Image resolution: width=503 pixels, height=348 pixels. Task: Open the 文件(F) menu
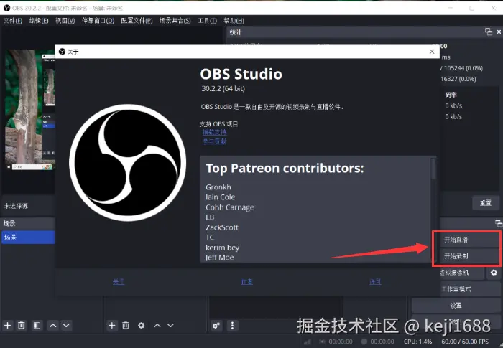(x=13, y=21)
